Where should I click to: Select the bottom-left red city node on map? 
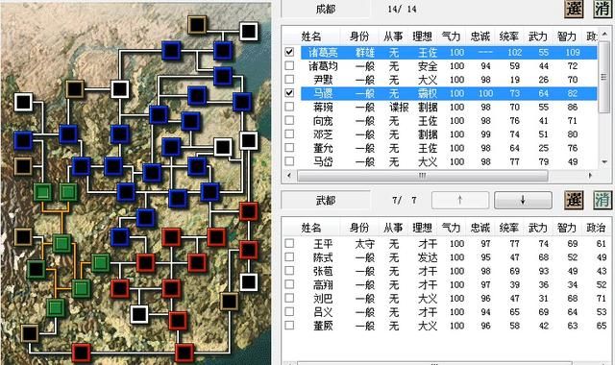81,353
